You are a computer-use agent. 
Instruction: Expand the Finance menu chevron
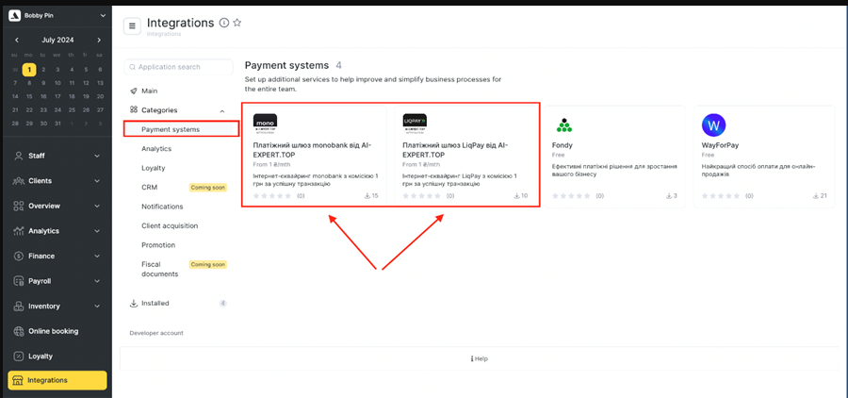pos(97,257)
